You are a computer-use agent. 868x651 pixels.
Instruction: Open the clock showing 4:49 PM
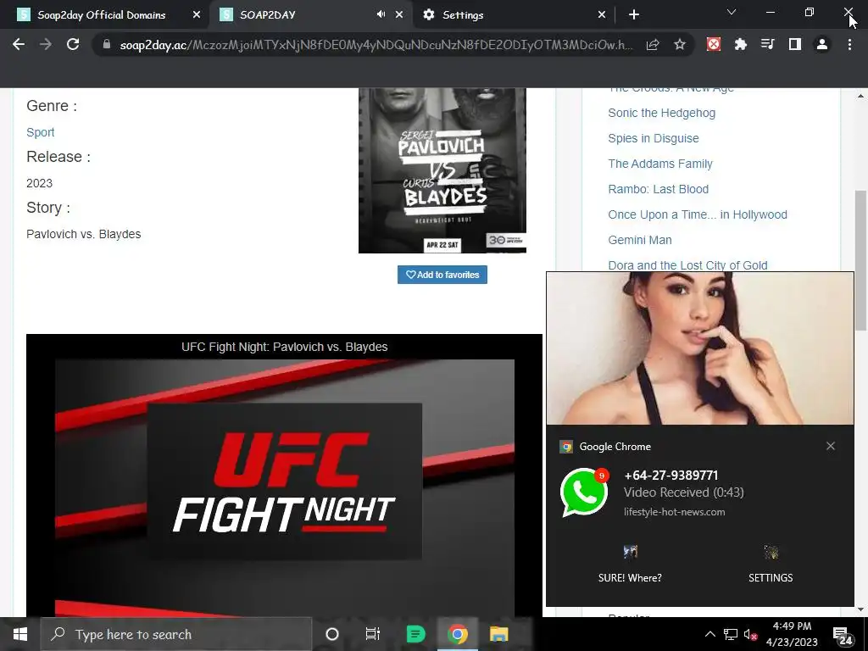click(792, 634)
